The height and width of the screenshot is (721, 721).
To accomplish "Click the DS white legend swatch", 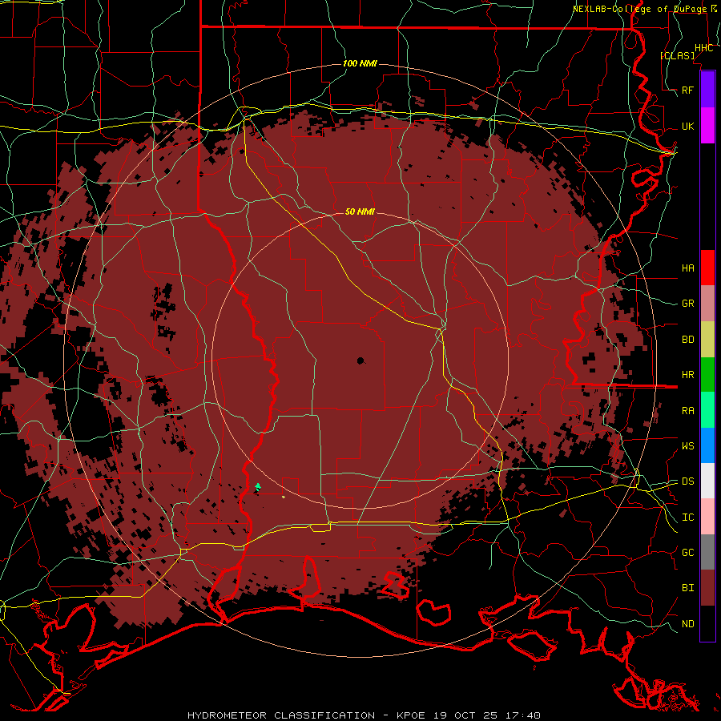I will tap(707, 481).
